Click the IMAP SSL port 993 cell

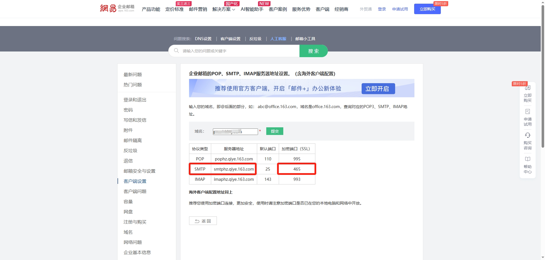tap(297, 179)
